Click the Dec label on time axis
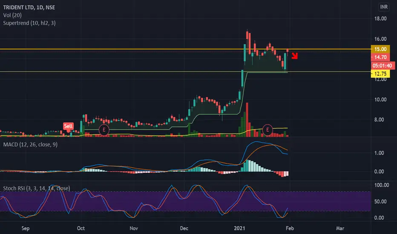This screenshot has height=234, width=397. pyautogui.click(x=184, y=228)
